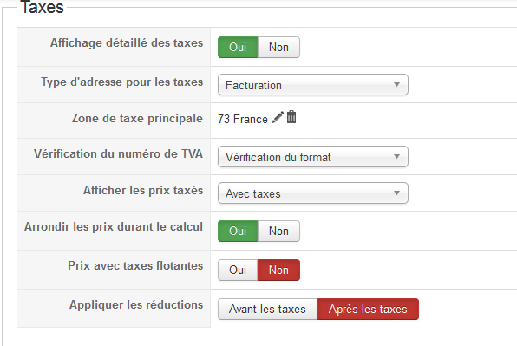Click the '73 France' zone text

[x=243, y=119]
